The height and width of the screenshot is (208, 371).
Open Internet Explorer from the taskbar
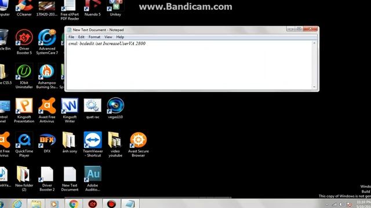click(x=17, y=204)
